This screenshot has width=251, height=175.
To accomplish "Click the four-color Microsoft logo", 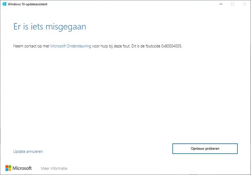I will (8, 168).
